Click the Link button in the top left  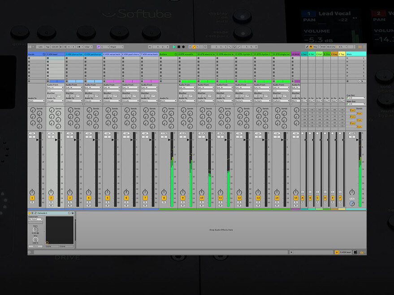(x=41, y=46)
